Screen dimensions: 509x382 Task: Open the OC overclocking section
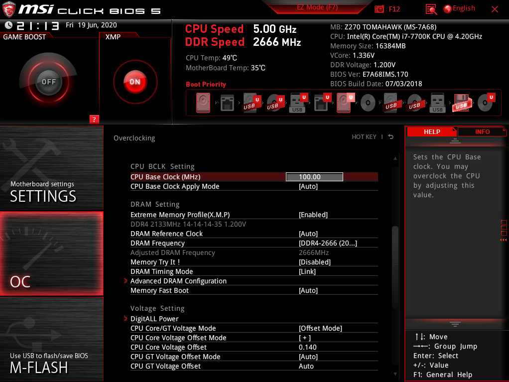[x=52, y=254]
